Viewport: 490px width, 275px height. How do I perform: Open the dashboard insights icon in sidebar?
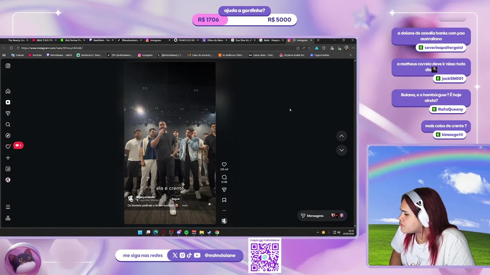8,169
